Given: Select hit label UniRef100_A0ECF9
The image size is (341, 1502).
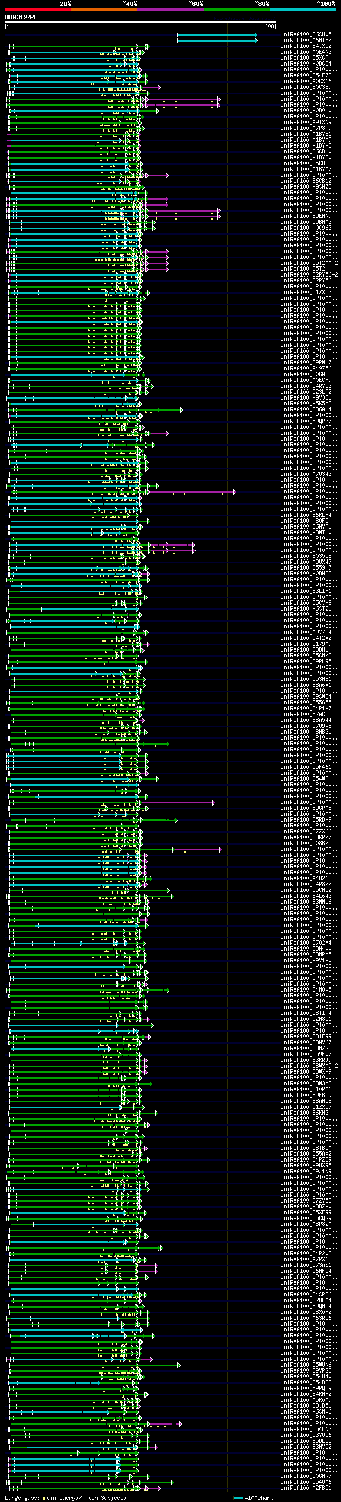Looking at the screenshot, I should coord(305,380).
